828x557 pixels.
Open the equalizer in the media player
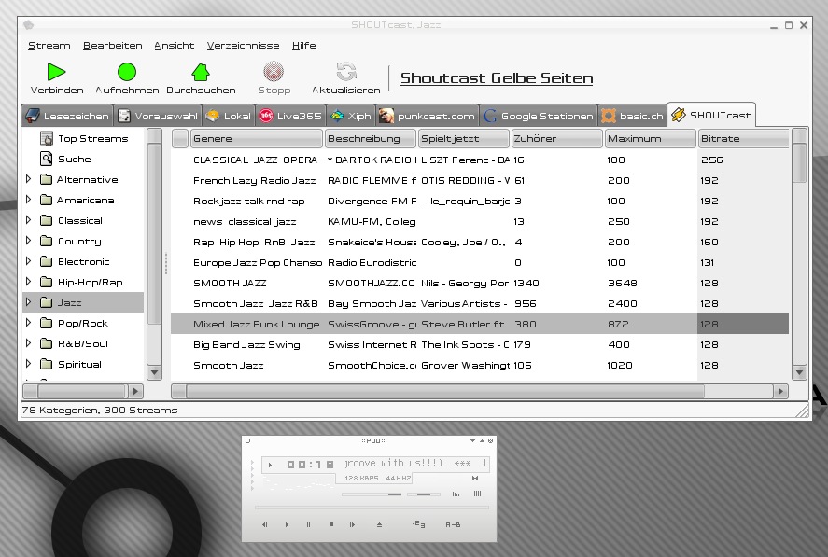coord(456,494)
